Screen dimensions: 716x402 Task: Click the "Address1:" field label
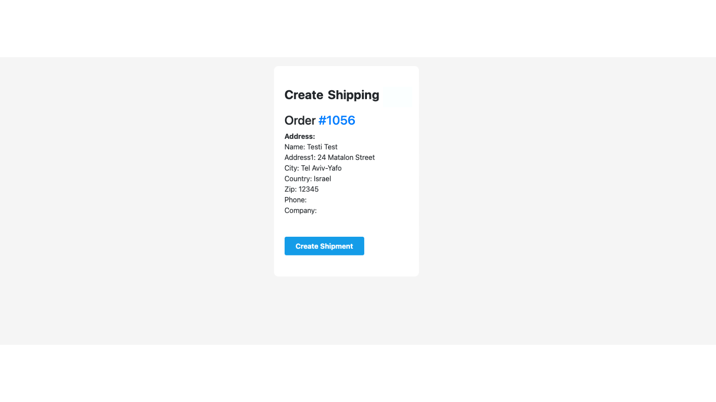tap(300, 157)
